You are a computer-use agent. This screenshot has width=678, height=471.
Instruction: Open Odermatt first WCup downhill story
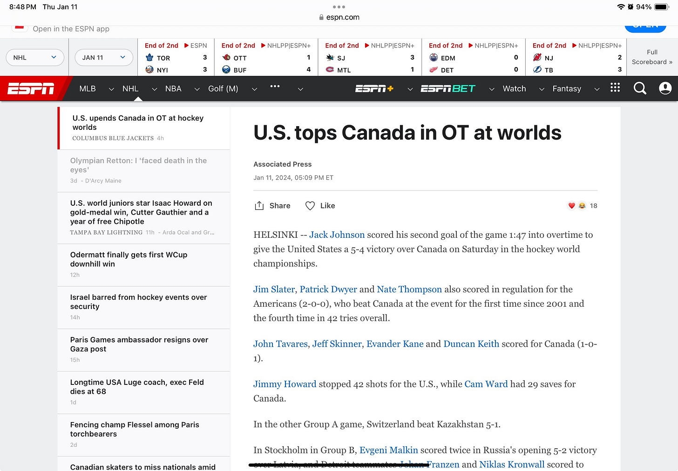click(x=143, y=264)
